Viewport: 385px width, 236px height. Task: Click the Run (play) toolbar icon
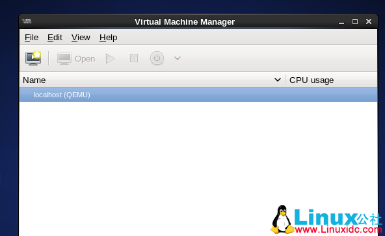110,58
